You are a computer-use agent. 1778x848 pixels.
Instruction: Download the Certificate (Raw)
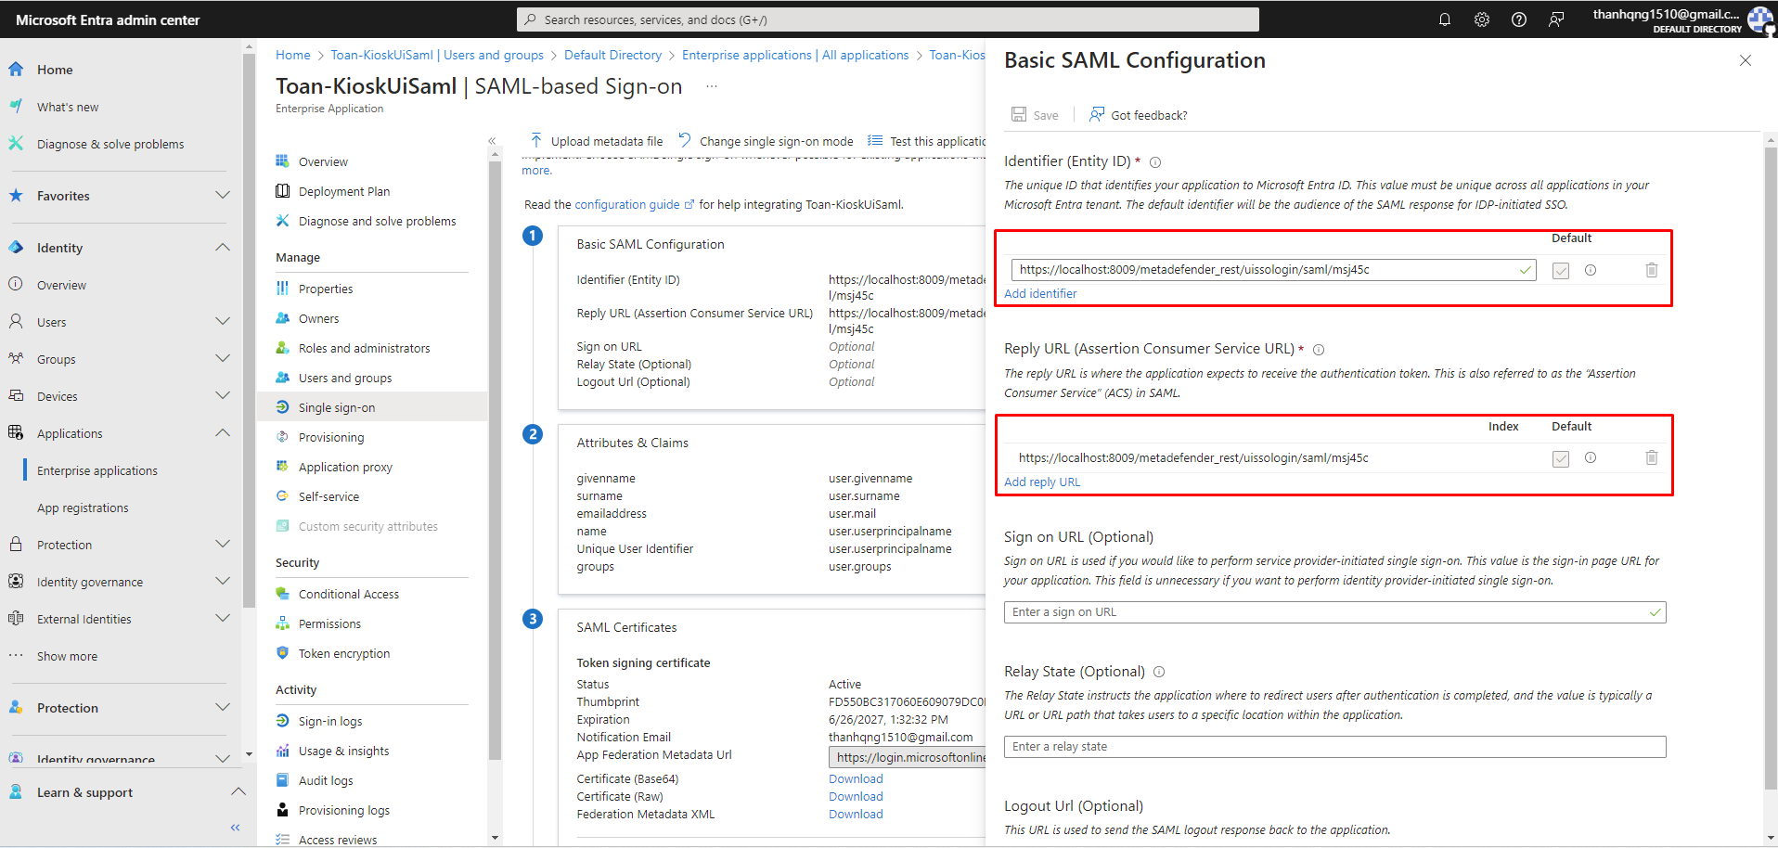[856, 796]
